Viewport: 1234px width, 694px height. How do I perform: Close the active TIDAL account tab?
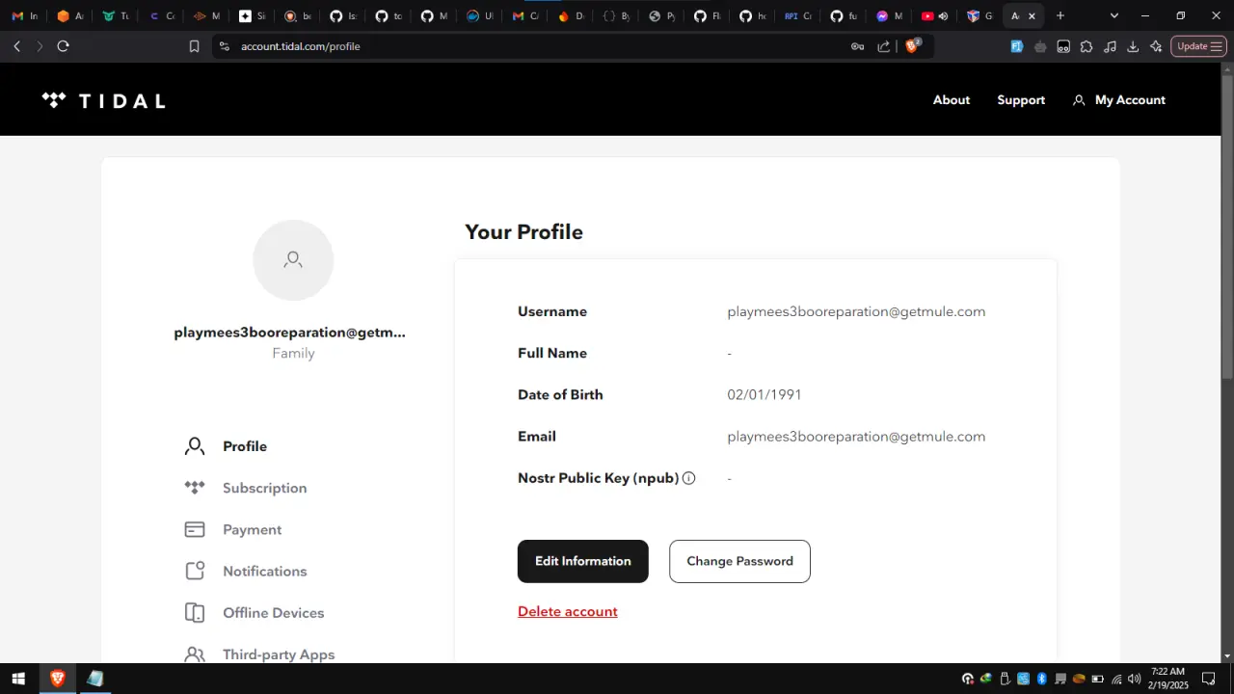(x=1032, y=16)
